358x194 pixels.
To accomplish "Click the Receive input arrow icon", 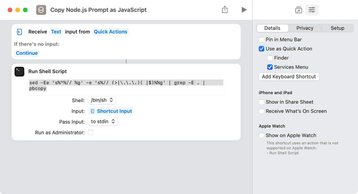I will click(x=19, y=32).
